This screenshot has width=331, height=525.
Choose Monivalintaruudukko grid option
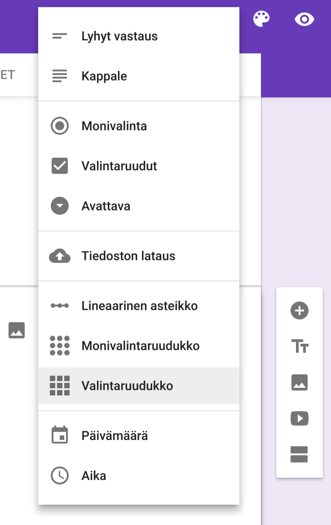point(139,346)
